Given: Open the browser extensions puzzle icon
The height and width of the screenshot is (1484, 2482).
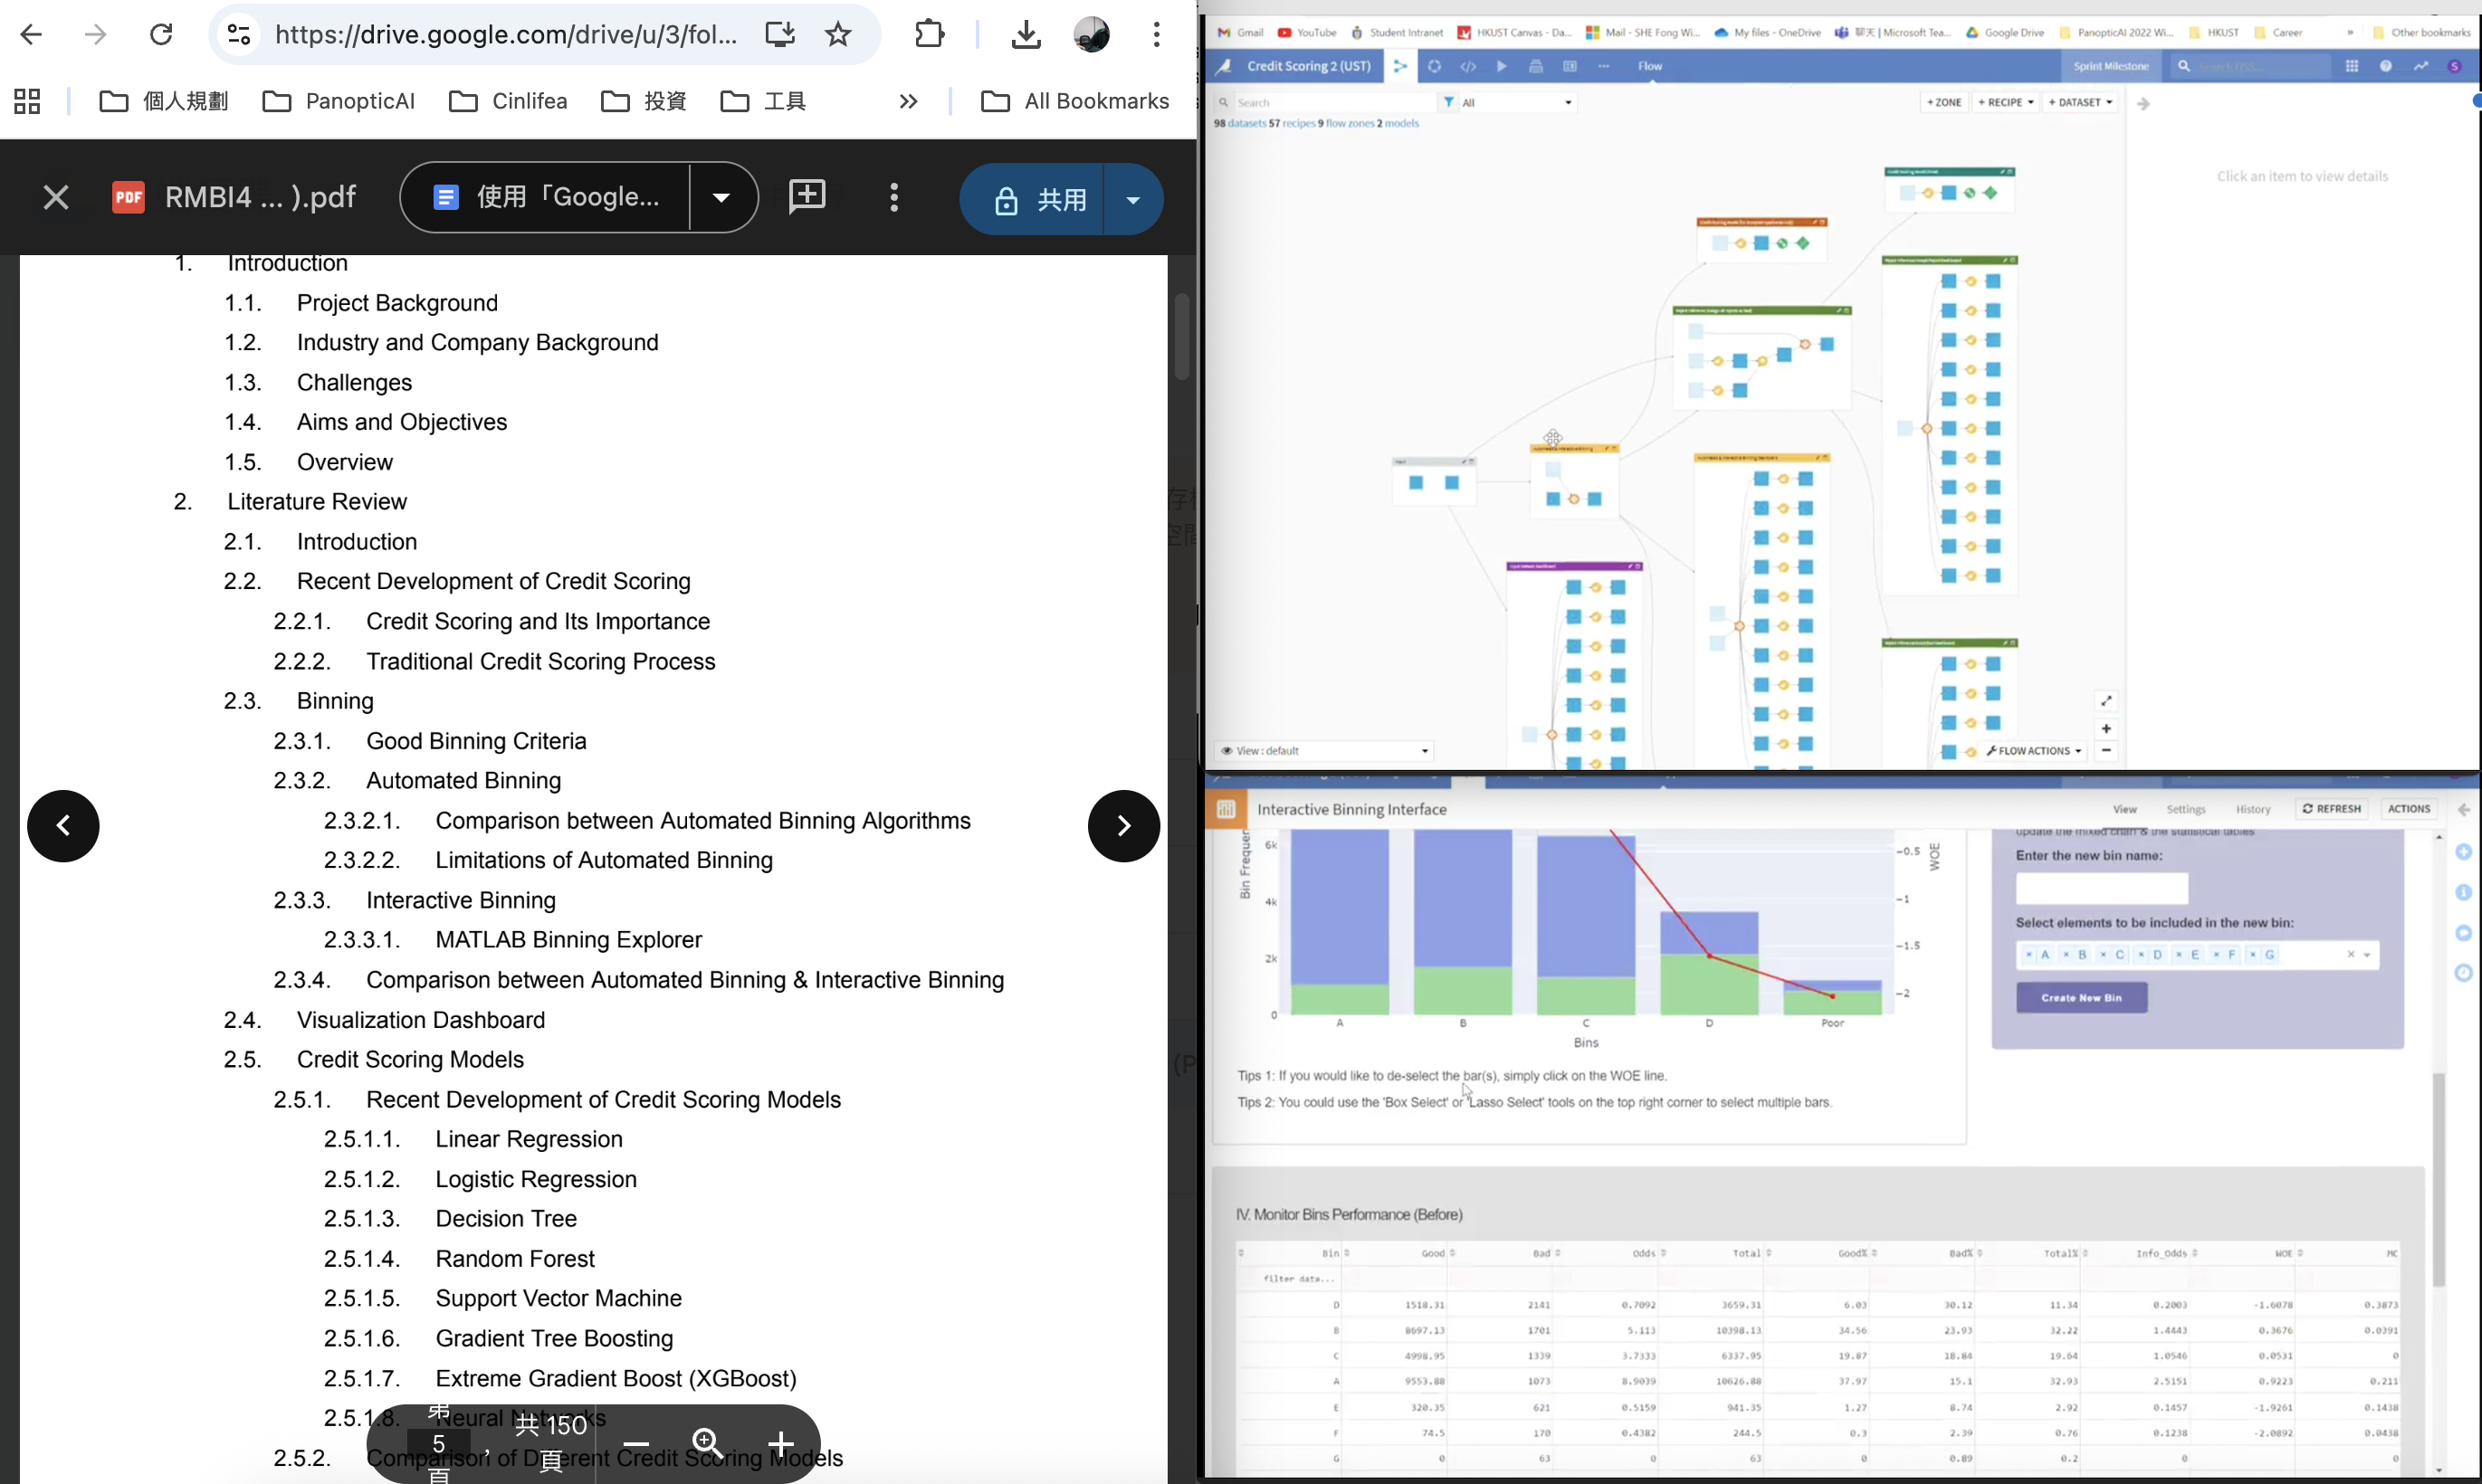Looking at the screenshot, I should pos(929,35).
